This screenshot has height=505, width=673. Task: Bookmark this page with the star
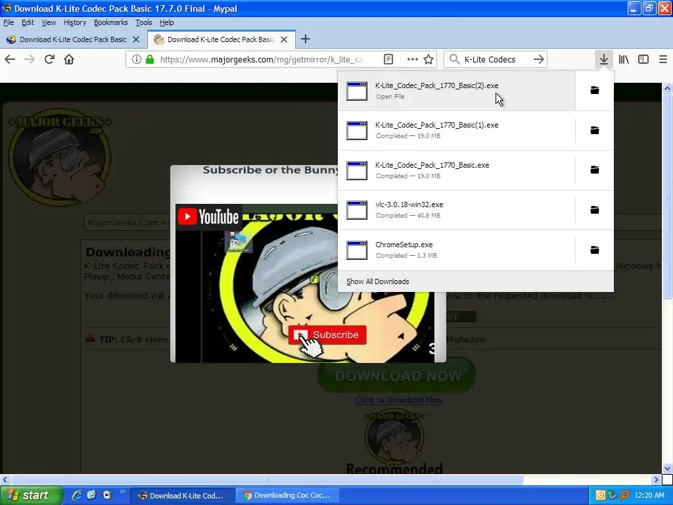point(429,59)
